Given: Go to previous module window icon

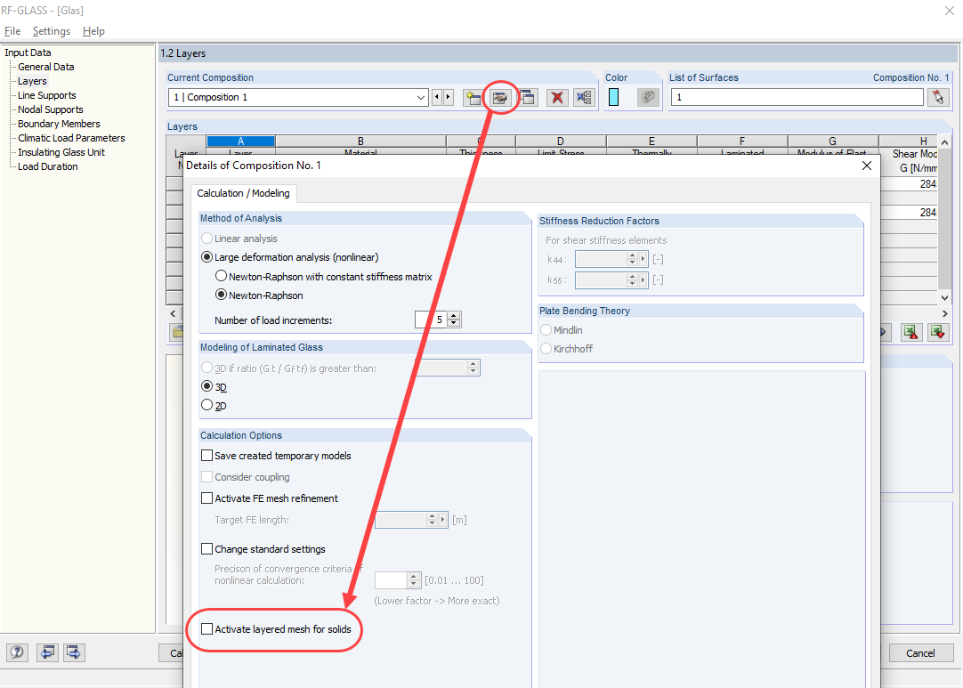Looking at the screenshot, I should [x=47, y=652].
